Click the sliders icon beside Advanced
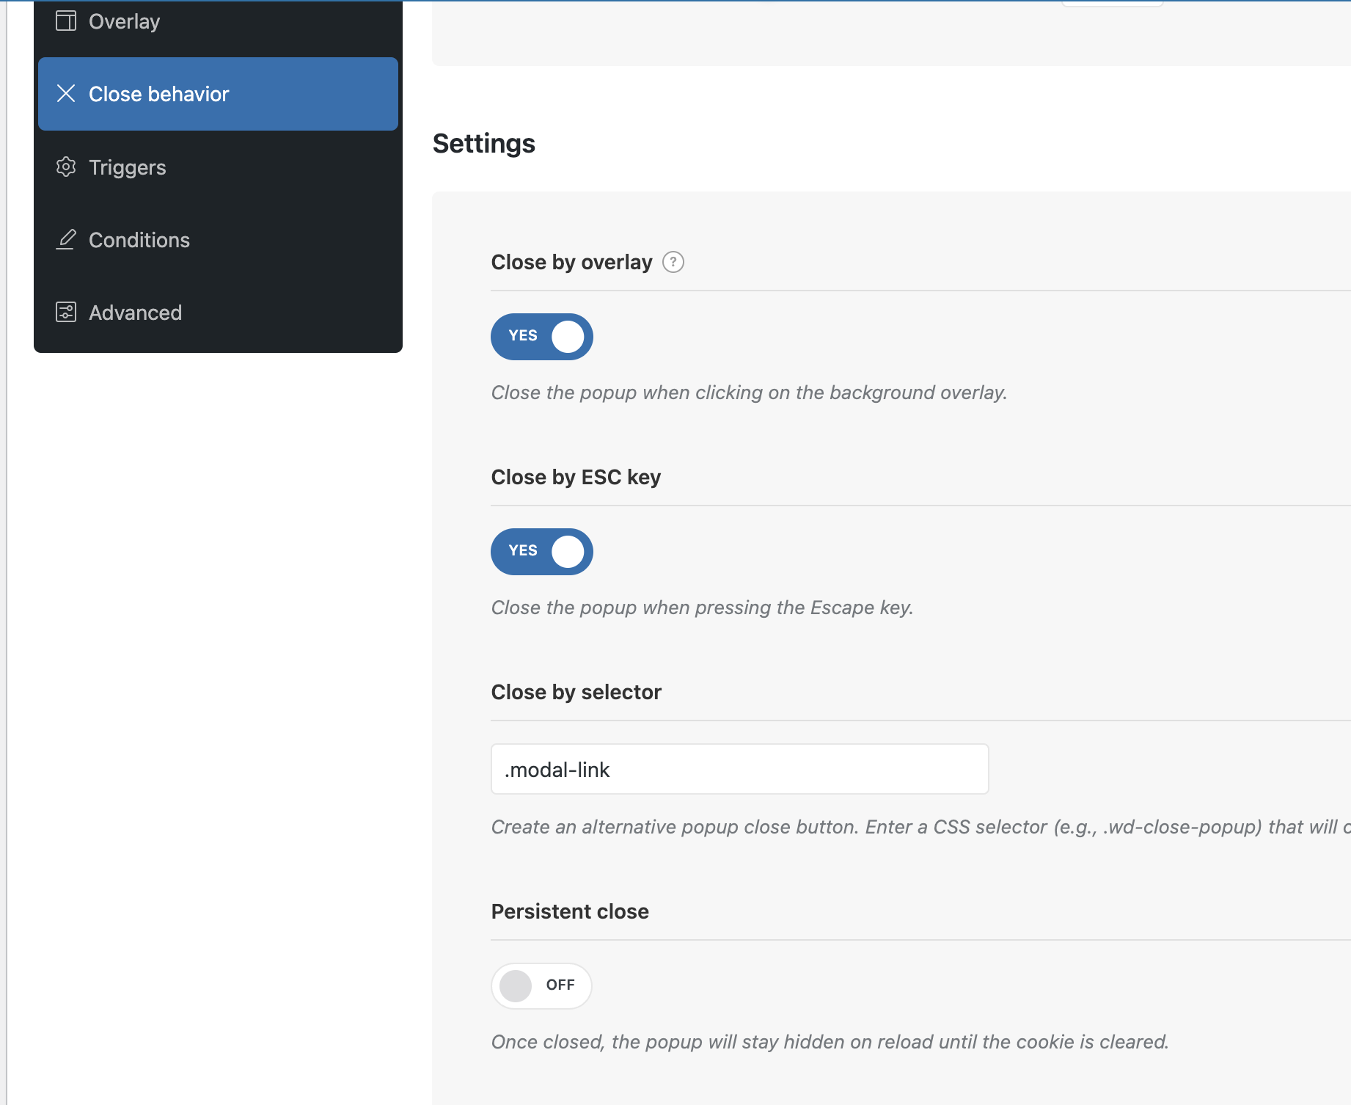The width and height of the screenshot is (1351, 1105). click(x=66, y=312)
